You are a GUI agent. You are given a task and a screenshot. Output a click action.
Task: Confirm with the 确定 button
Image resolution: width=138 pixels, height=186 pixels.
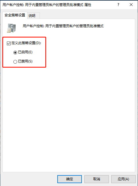pos(70,179)
